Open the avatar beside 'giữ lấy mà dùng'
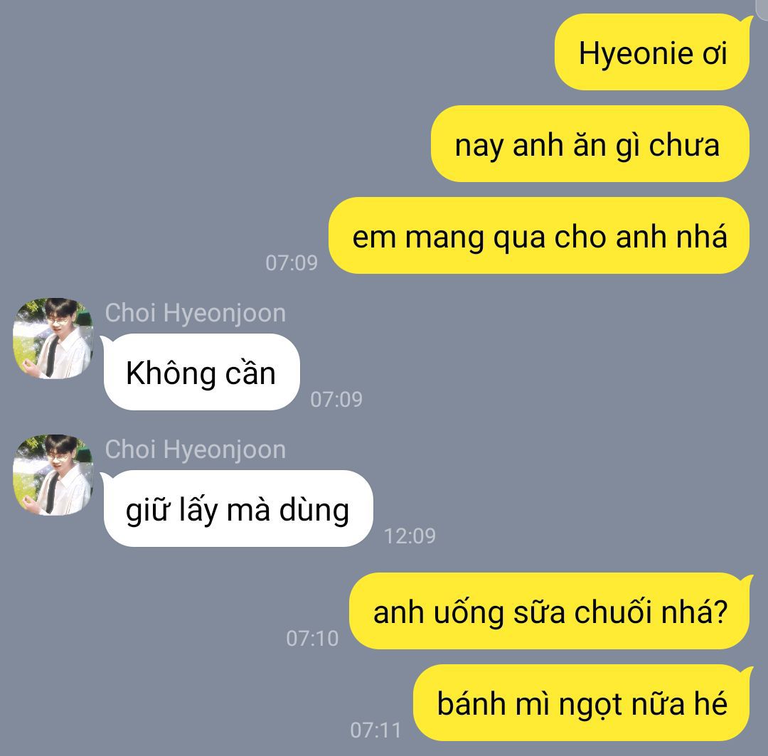Screen dimensions: 768x756 tap(53, 475)
